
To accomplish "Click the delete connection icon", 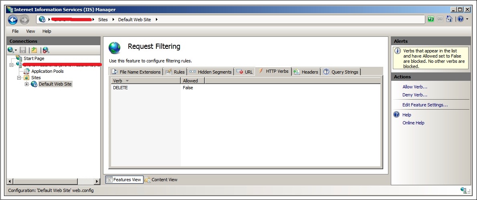I will coord(46,50).
